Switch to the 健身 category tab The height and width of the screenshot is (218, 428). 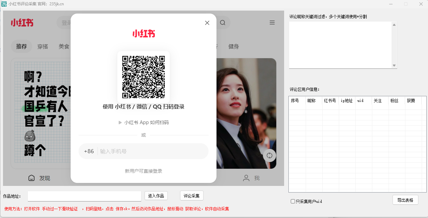point(233,46)
